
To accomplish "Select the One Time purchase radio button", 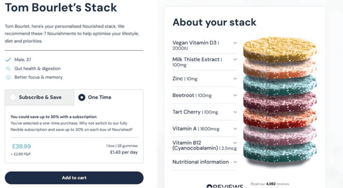I will point(82,97).
